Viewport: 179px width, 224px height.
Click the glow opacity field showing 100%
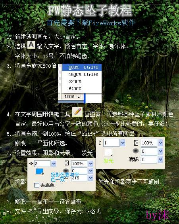coord(149,143)
